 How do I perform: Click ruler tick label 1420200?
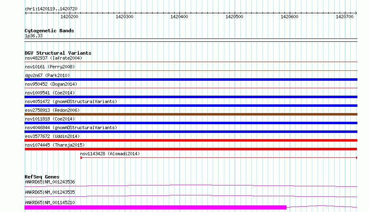(69, 17)
